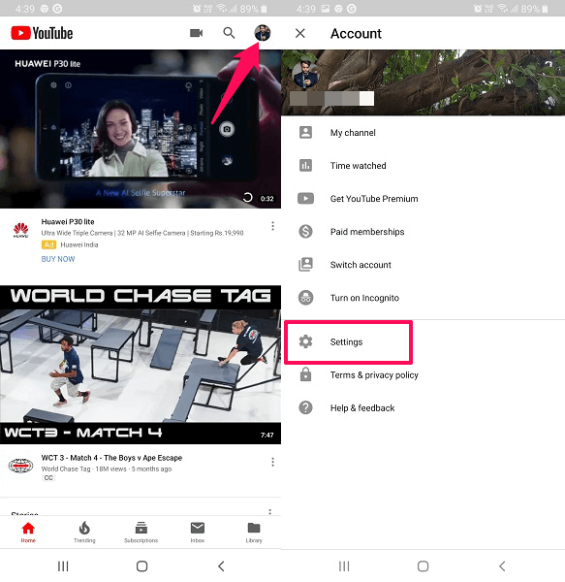565x582 pixels.
Task: Open Paid memberships
Action: [423, 232]
